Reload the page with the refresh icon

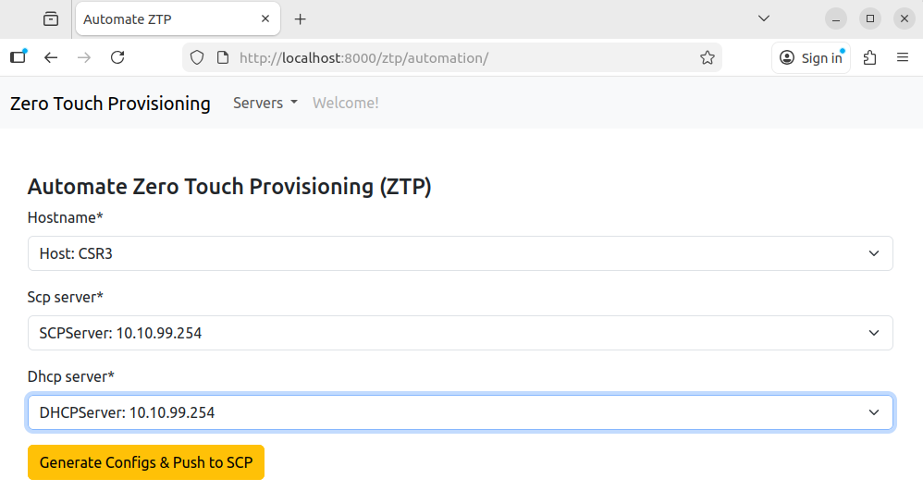pyautogui.click(x=117, y=57)
